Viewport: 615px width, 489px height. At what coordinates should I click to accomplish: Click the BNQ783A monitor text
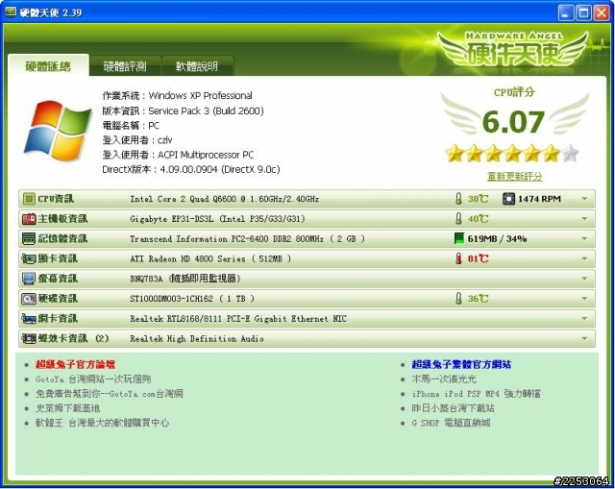pos(185,279)
